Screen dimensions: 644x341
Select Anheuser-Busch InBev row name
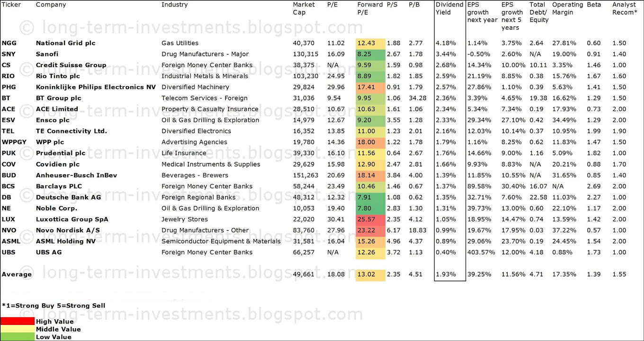(76, 175)
